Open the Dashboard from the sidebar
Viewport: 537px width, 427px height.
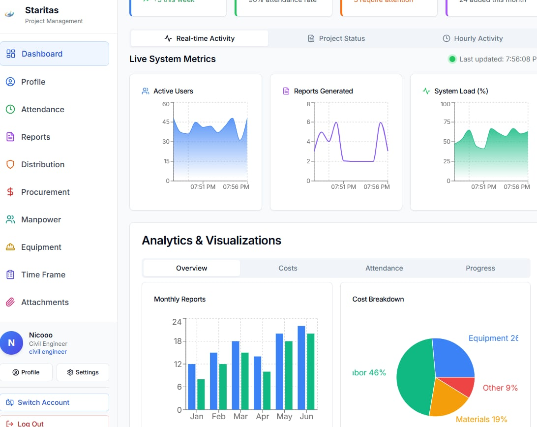pyautogui.click(x=42, y=54)
